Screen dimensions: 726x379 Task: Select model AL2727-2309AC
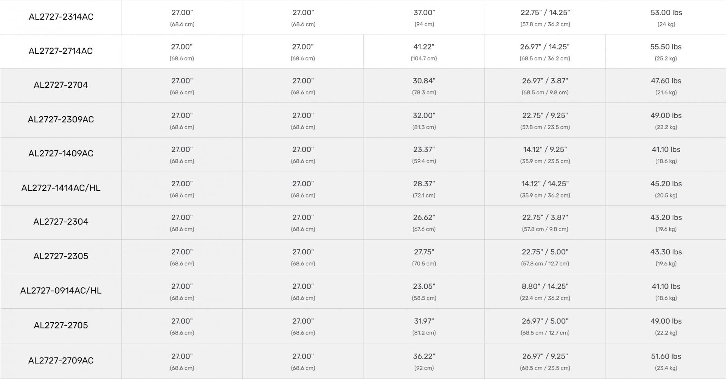(x=60, y=119)
